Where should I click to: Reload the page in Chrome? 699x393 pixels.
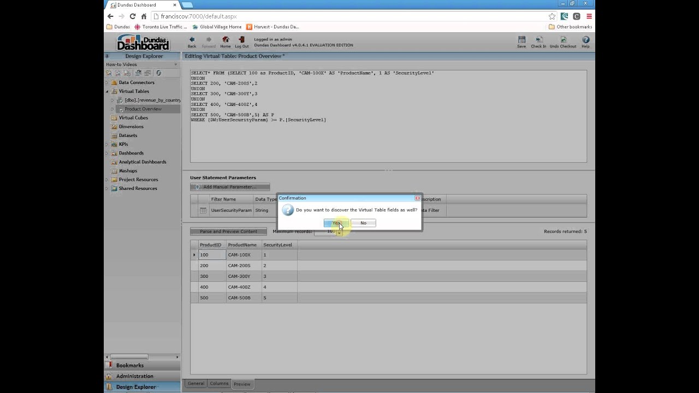(132, 16)
